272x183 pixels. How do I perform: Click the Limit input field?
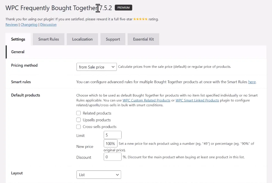click(x=113, y=135)
